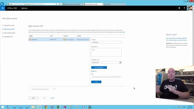
Task: Open the Office 365 app launcher grid
Action: pyautogui.click(x=3, y=8)
